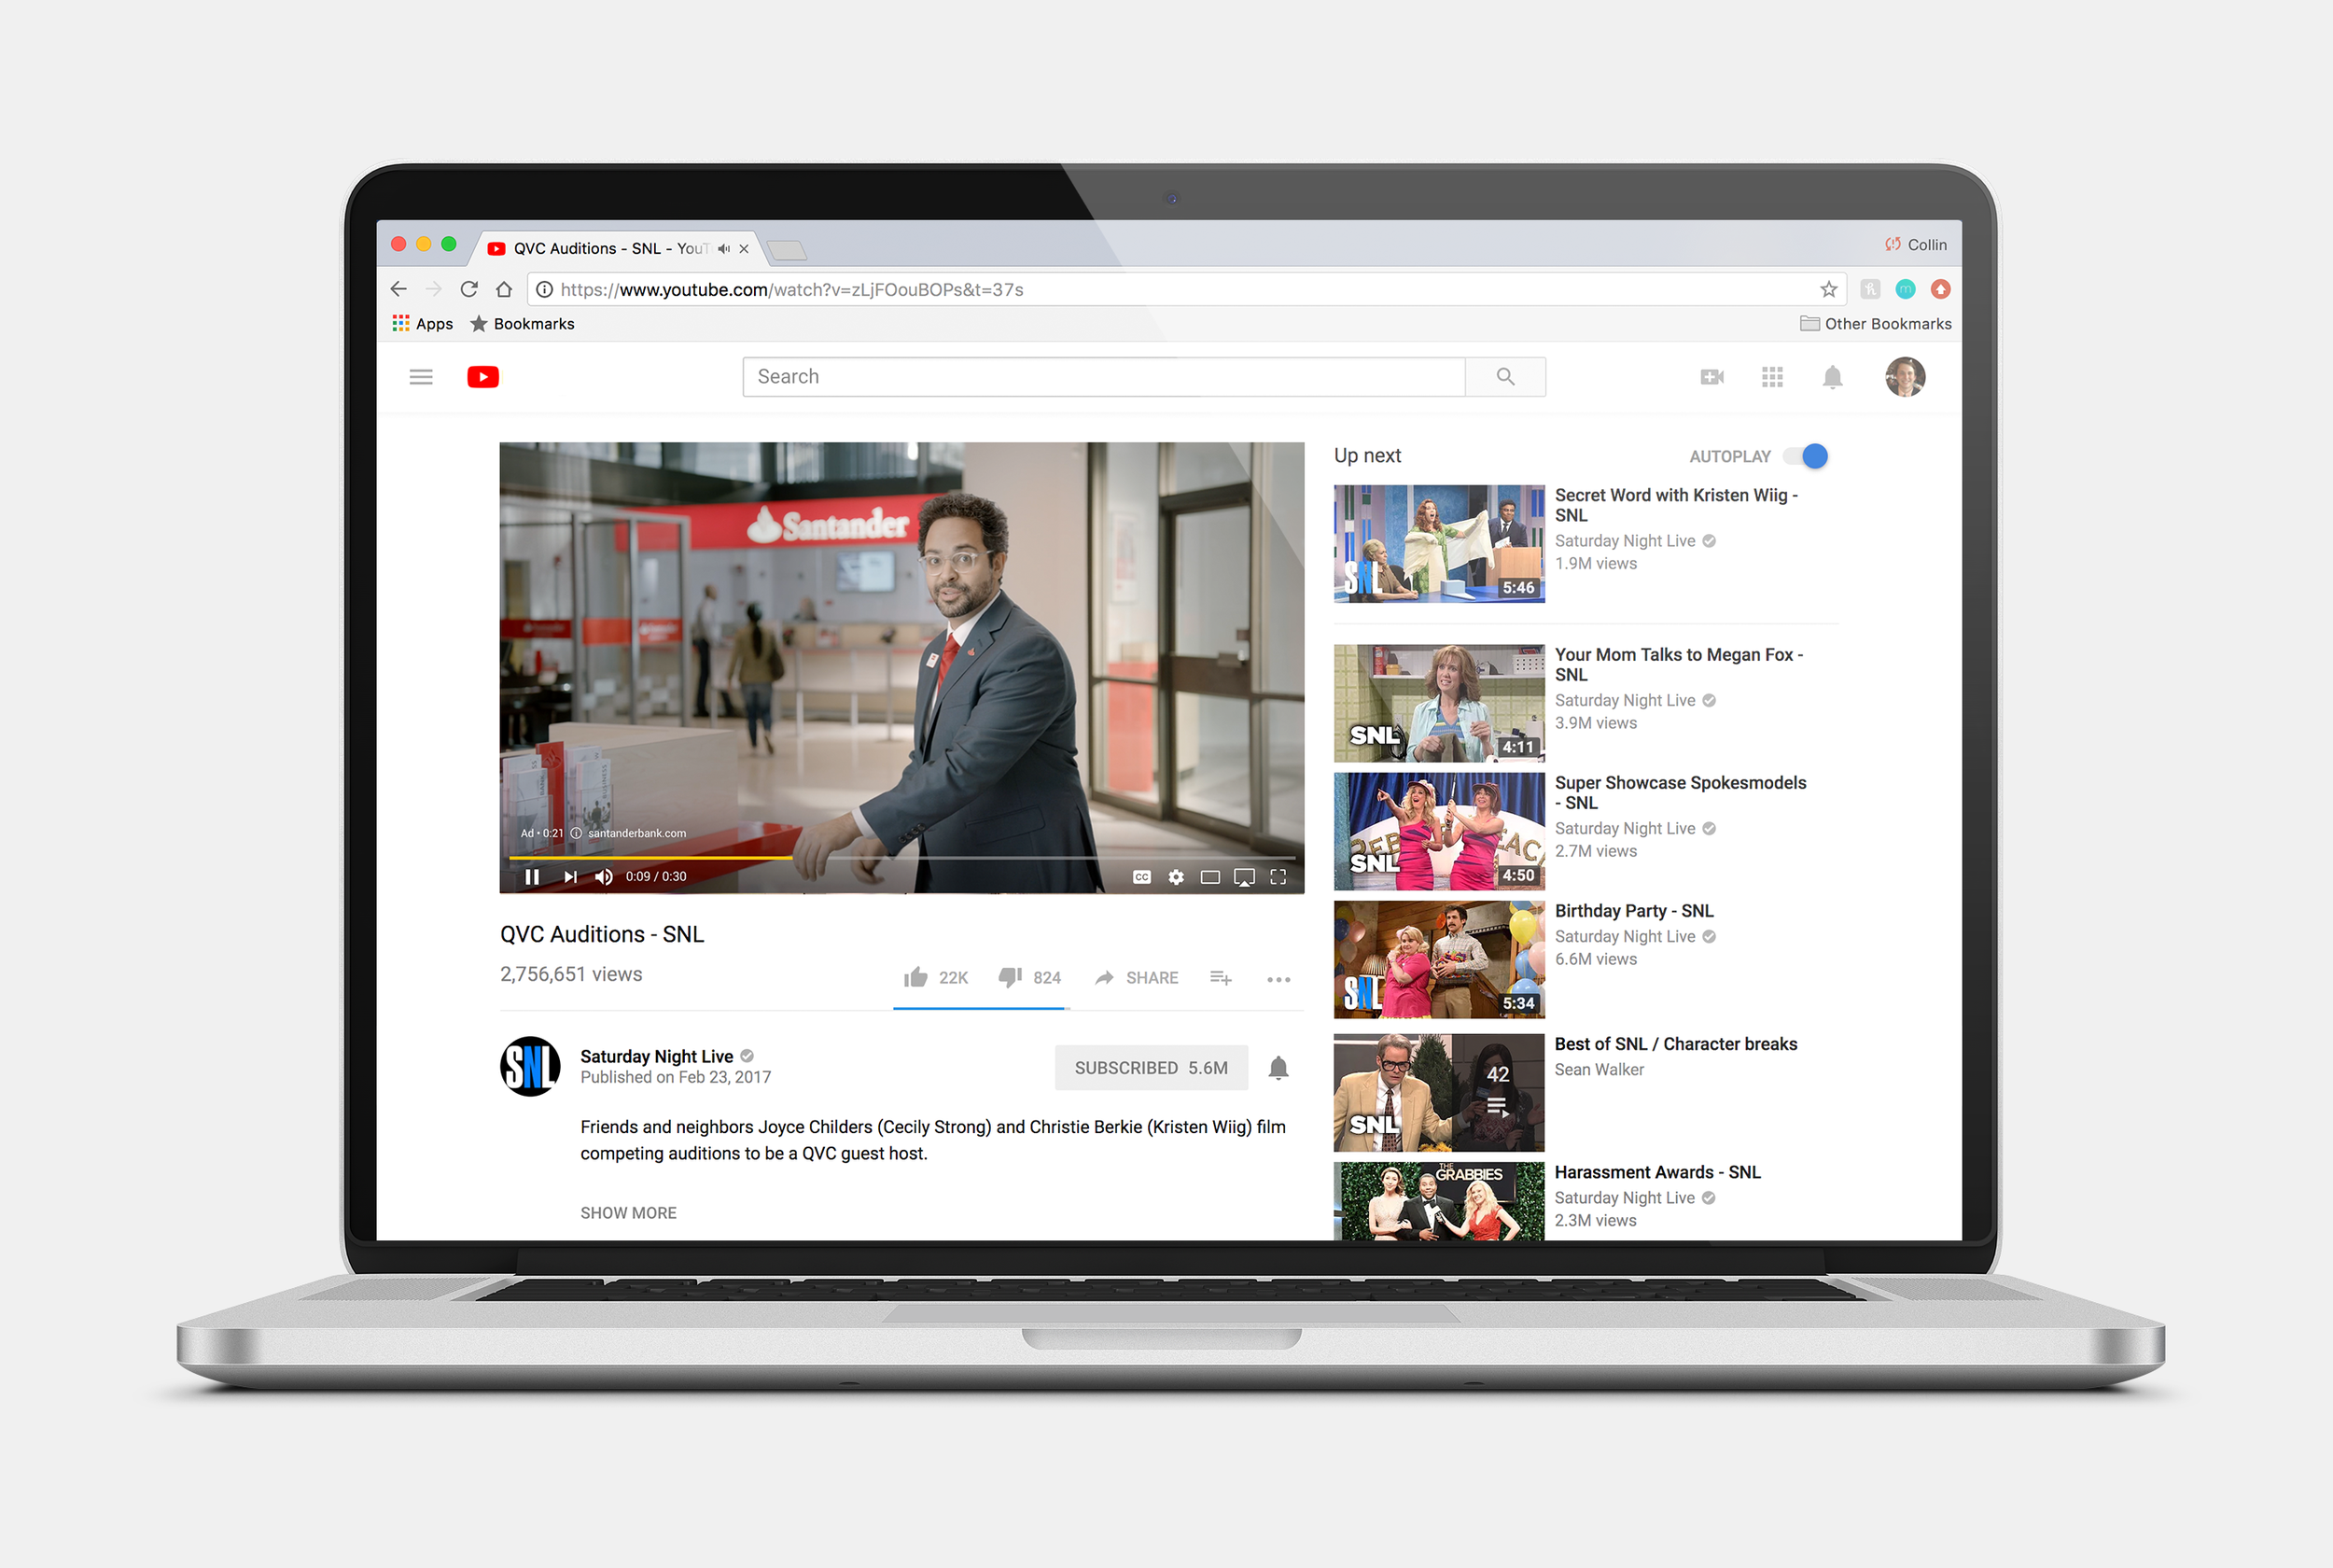Mute the video volume speaker icon
This screenshot has width=2333, height=1568.
pyautogui.click(x=604, y=877)
